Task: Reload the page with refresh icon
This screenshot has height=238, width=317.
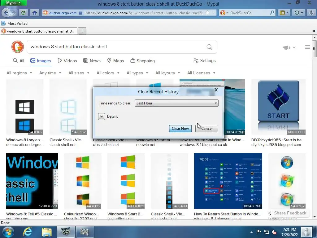Action: tap(24, 13)
